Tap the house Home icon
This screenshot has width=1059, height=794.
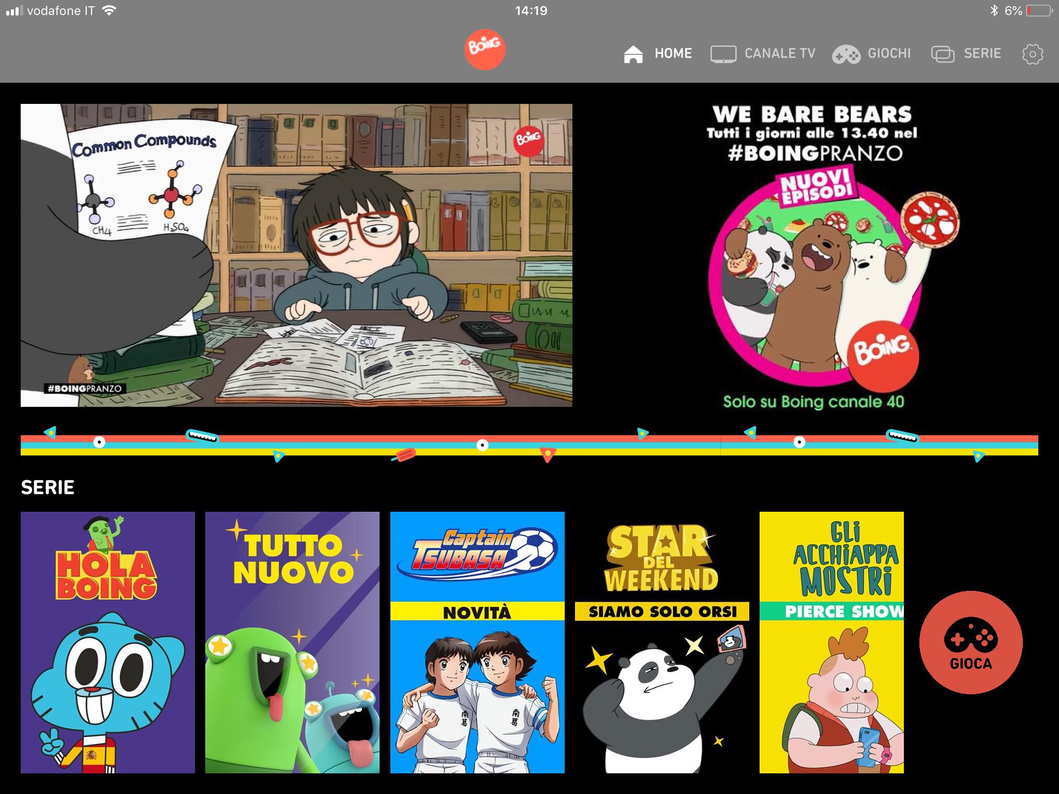[x=633, y=54]
